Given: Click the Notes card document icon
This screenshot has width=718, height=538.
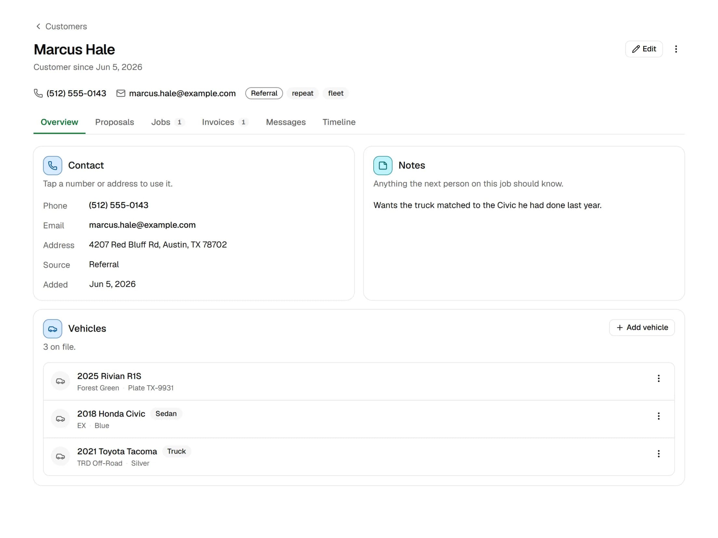Looking at the screenshot, I should pyautogui.click(x=383, y=166).
